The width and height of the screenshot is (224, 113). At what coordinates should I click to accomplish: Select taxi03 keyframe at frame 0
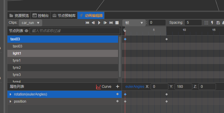tap(125, 39)
